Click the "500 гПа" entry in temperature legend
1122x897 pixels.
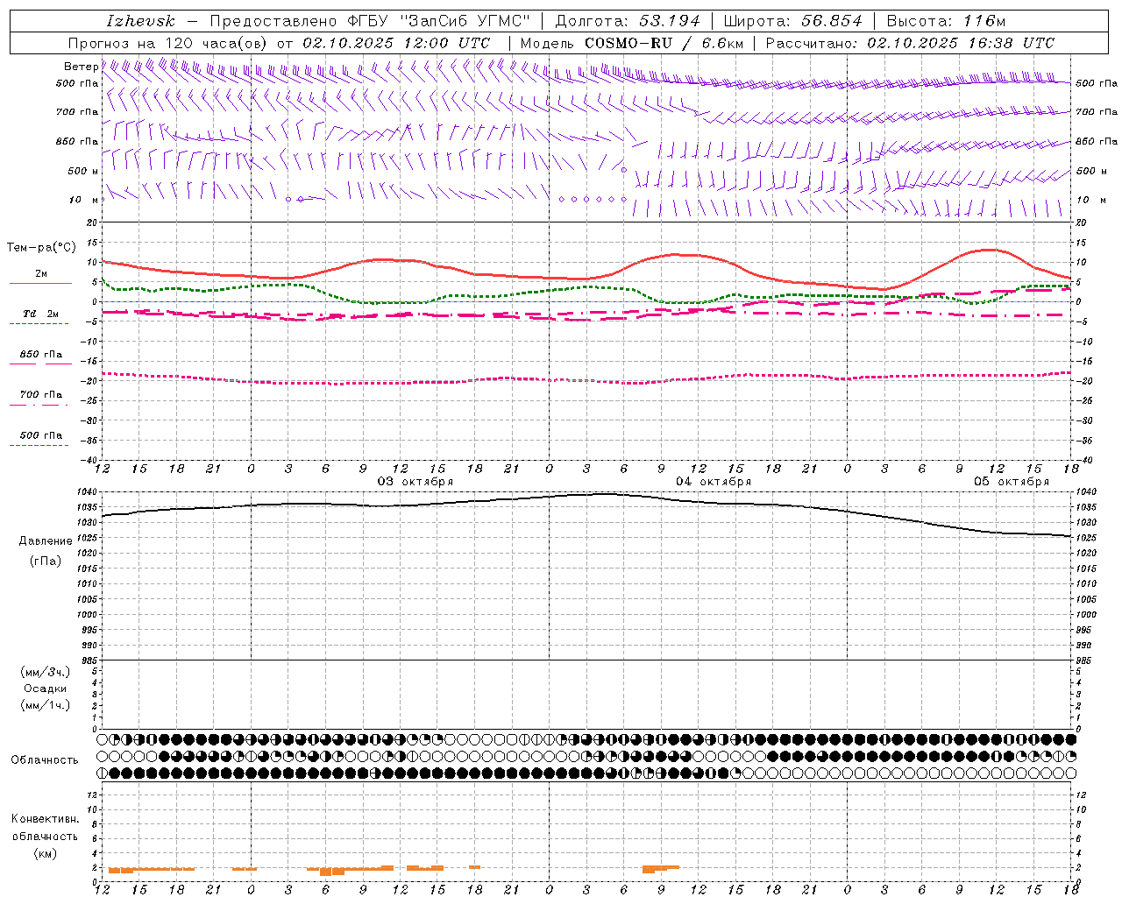coord(41,435)
